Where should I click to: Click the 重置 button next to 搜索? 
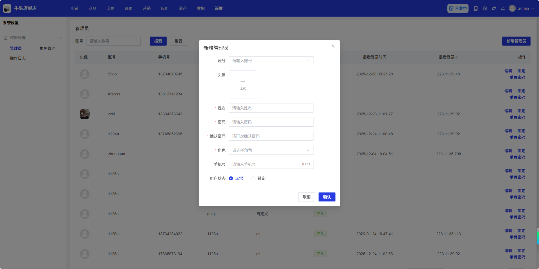point(178,41)
